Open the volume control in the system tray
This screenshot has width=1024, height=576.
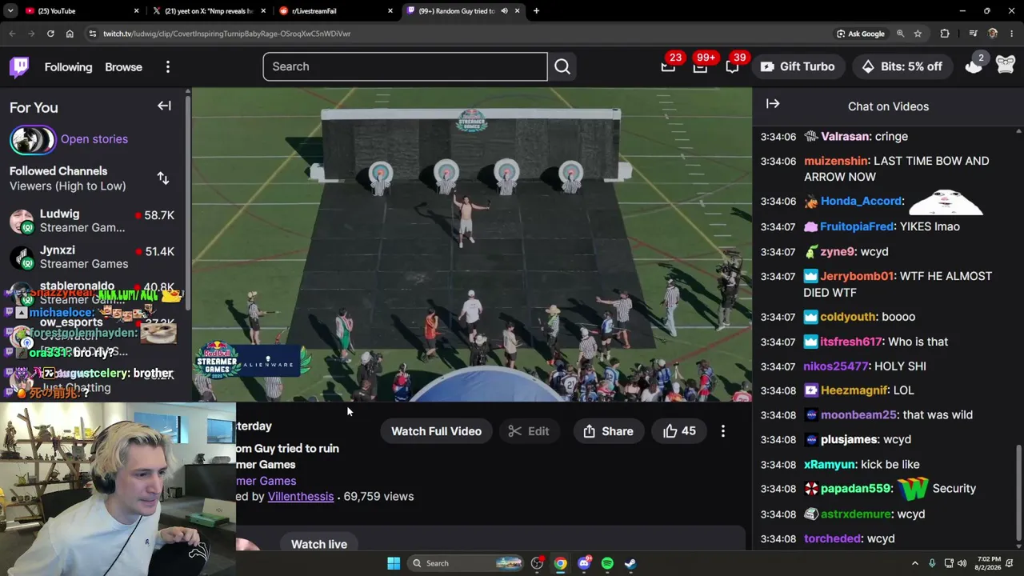click(962, 563)
